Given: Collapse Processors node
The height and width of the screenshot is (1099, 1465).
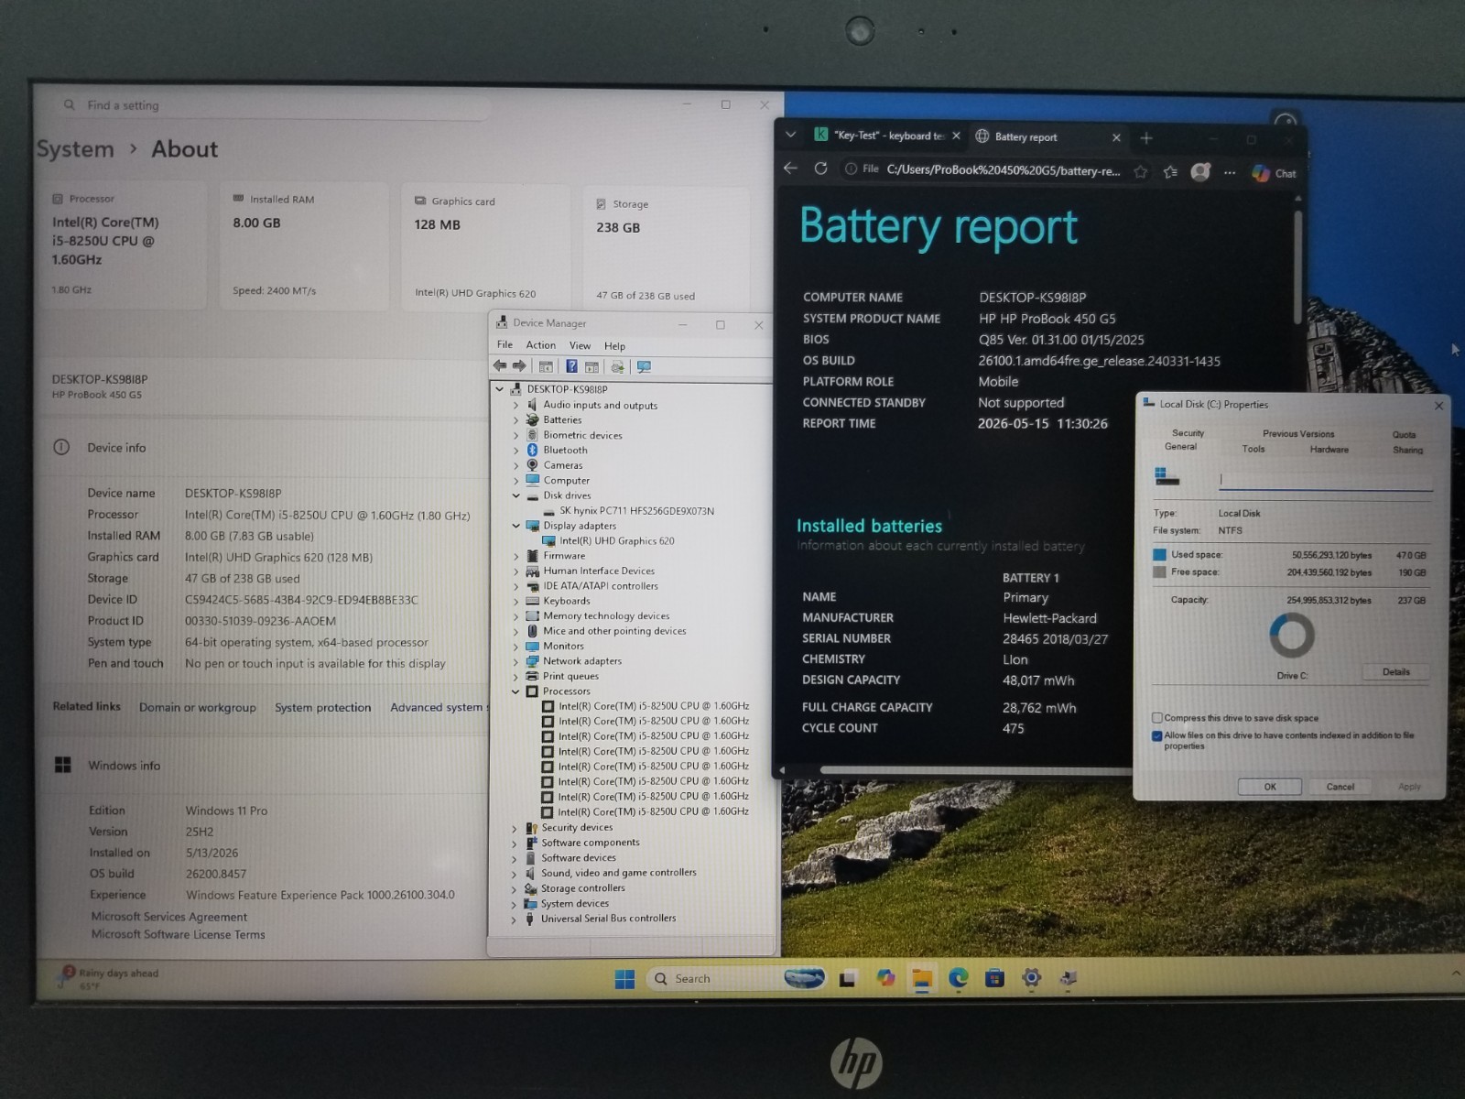Looking at the screenshot, I should [x=515, y=691].
